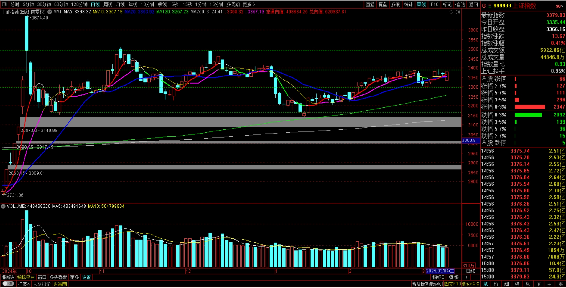Click the red G icon beside 999999
This screenshot has height=288, width=566.
pos(484,6)
